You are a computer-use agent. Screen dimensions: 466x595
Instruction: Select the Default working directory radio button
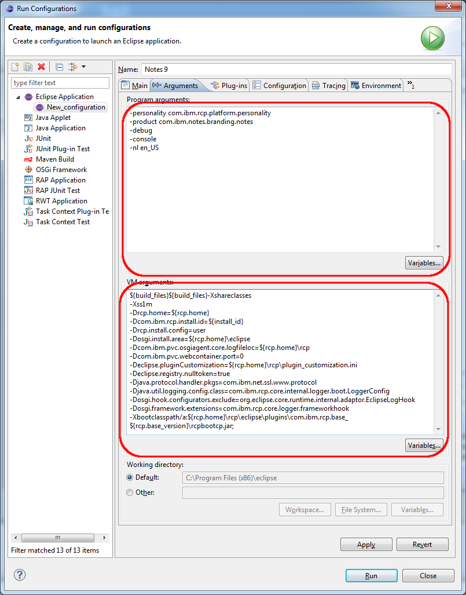(130, 477)
